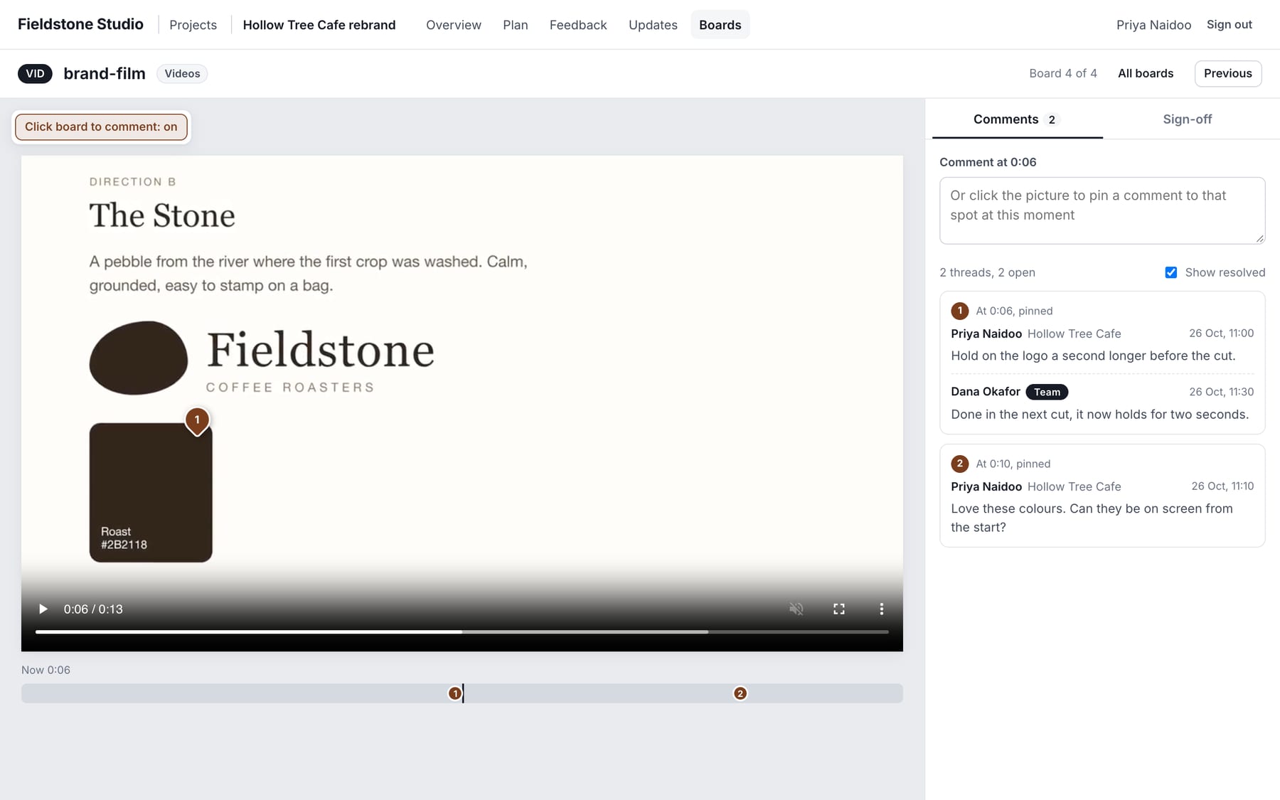
Task: Click the "At 0:10, pinned" label
Action: 1013,464
